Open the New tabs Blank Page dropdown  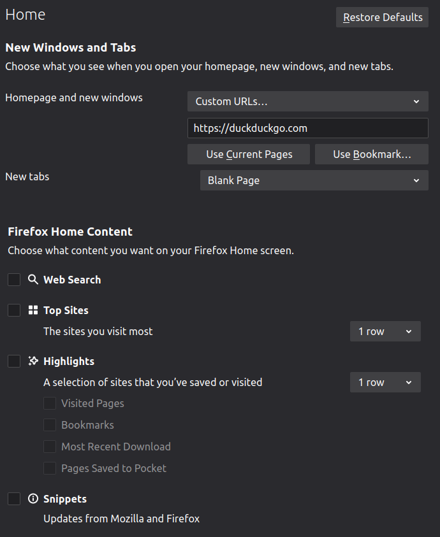point(314,180)
